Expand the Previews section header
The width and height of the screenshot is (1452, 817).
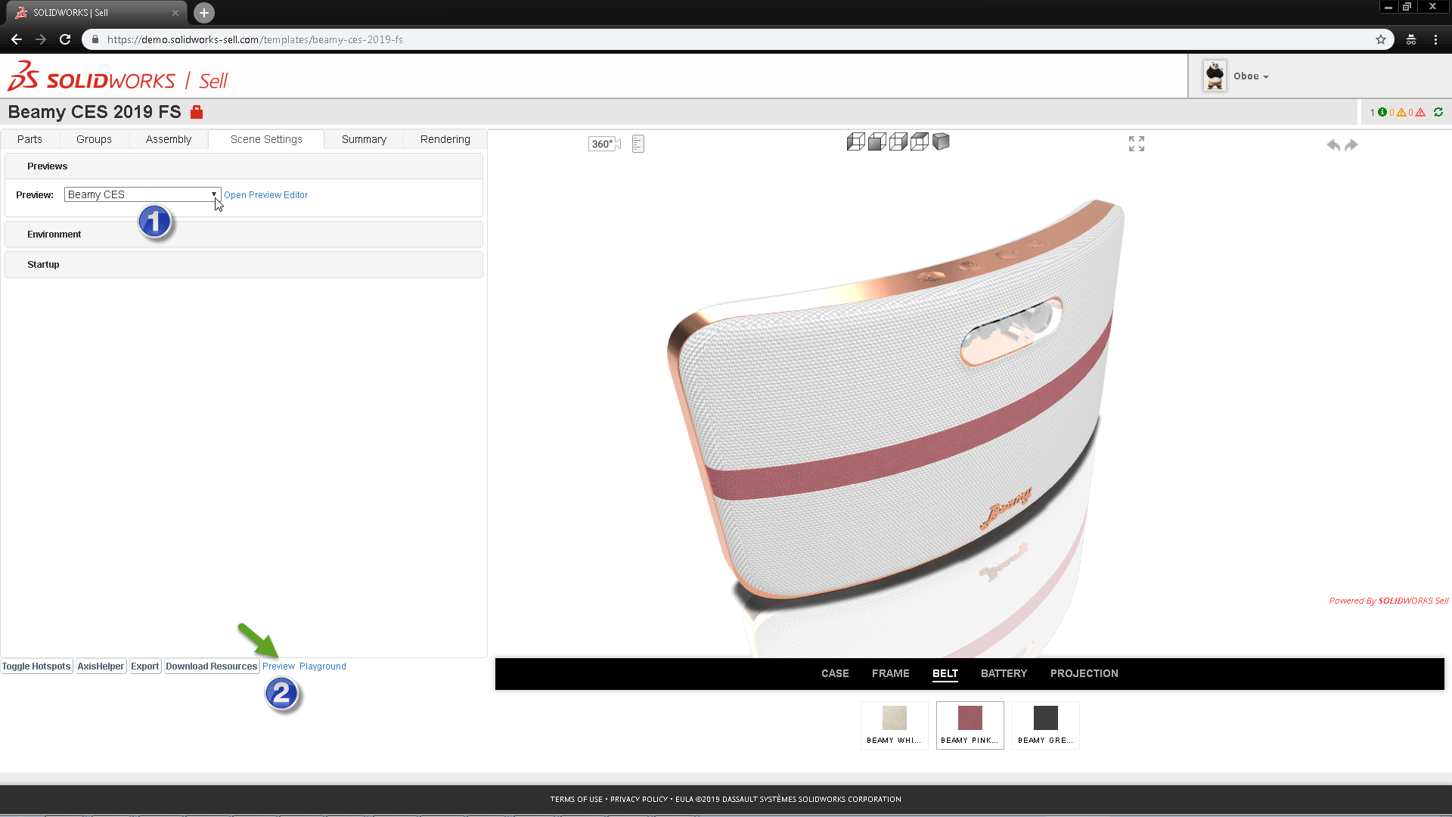244,166
